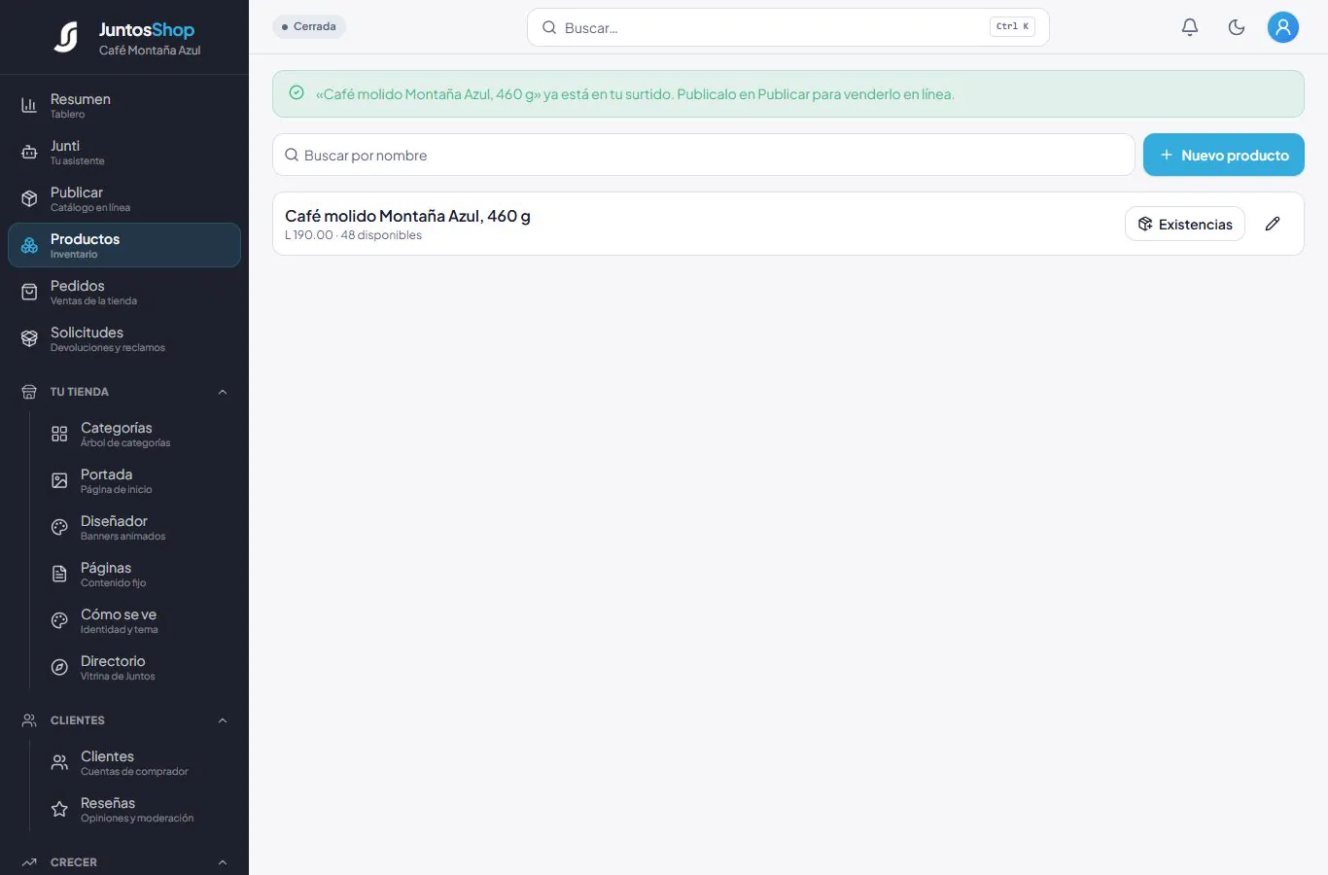Click the Junti robot icon
This screenshot has height=875, width=1328.
(29, 152)
